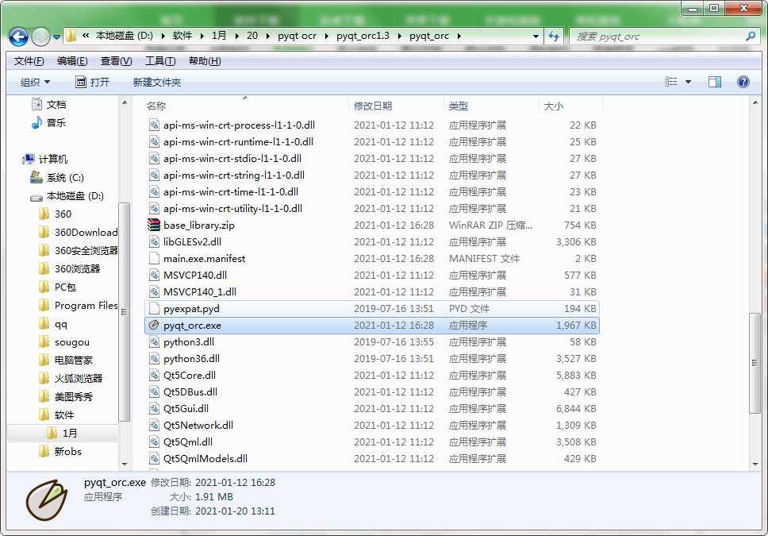This screenshot has height=536, width=768.
Task: Open the 帮助(H) menu
Action: pyautogui.click(x=205, y=61)
